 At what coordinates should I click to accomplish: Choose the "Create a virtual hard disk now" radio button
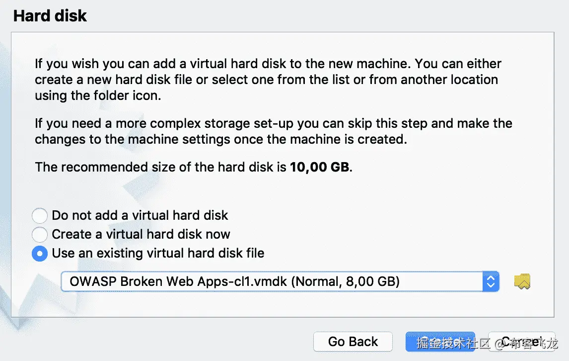pos(40,235)
